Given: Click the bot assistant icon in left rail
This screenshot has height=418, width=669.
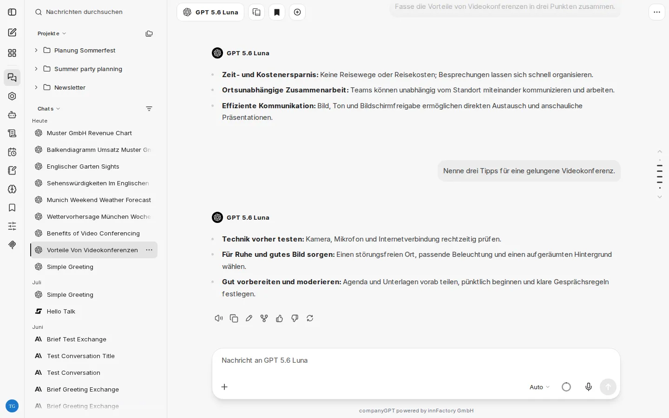Looking at the screenshot, I should [12, 115].
